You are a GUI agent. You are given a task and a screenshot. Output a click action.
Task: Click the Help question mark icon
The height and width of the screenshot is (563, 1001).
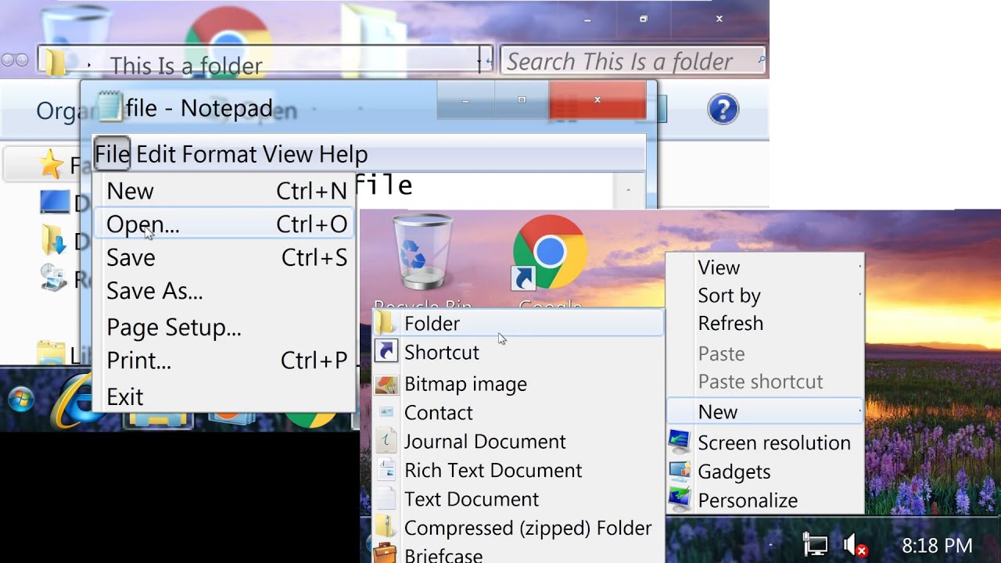723,109
